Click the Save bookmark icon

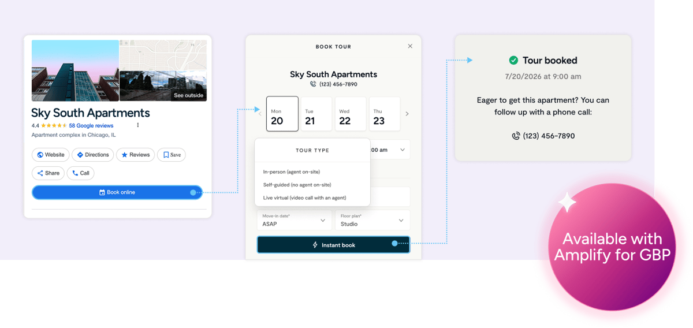pyautogui.click(x=166, y=155)
